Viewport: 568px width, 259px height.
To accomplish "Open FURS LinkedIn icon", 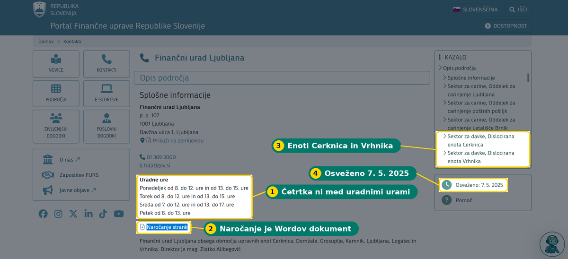I will click(x=89, y=214).
